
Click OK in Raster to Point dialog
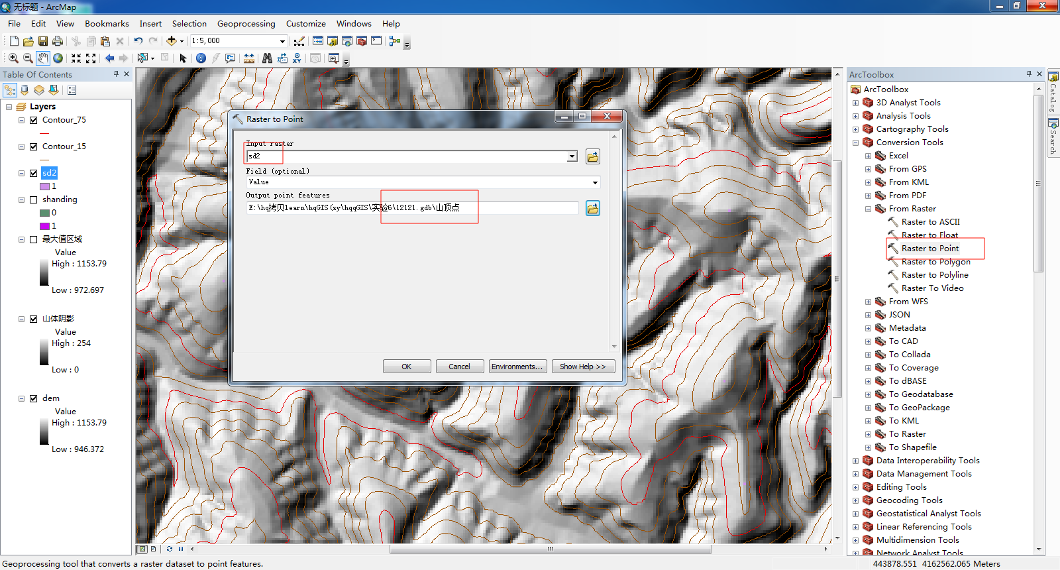click(407, 367)
